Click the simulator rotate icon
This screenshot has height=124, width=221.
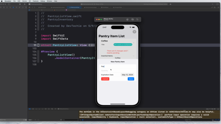coord(137,19)
